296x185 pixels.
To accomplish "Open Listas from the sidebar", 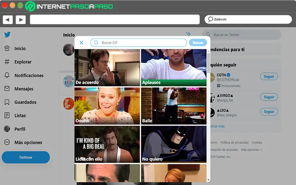I will [x=20, y=115].
